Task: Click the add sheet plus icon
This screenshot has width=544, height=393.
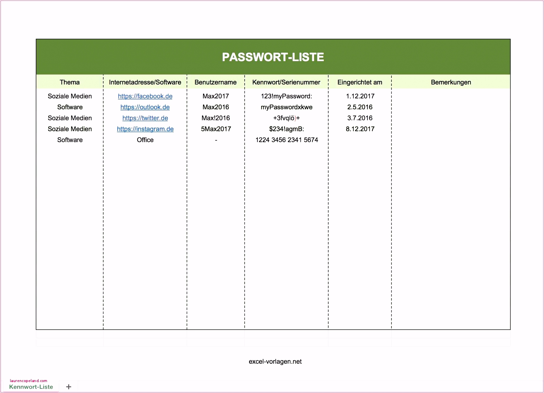Action: [68, 387]
